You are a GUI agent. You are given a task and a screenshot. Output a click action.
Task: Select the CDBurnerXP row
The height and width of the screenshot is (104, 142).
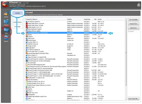coord(66,38)
